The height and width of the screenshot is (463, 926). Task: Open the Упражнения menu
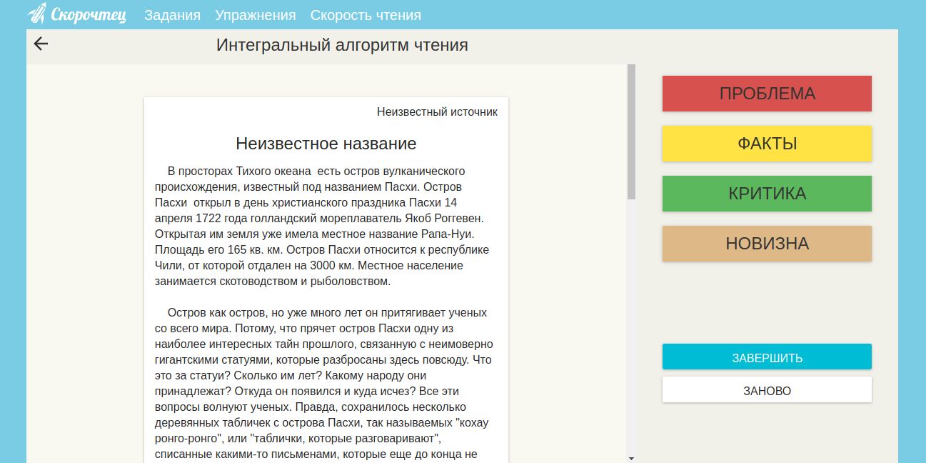coord(255,14)
